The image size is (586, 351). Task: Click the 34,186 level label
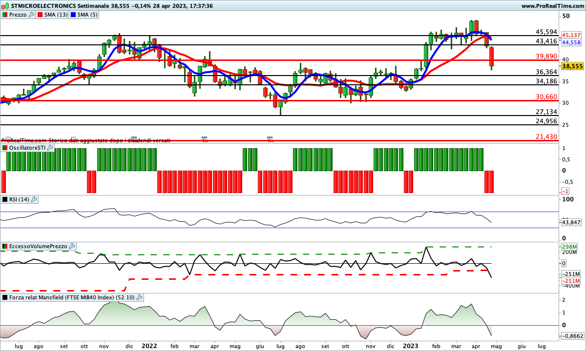click(546, 81)
